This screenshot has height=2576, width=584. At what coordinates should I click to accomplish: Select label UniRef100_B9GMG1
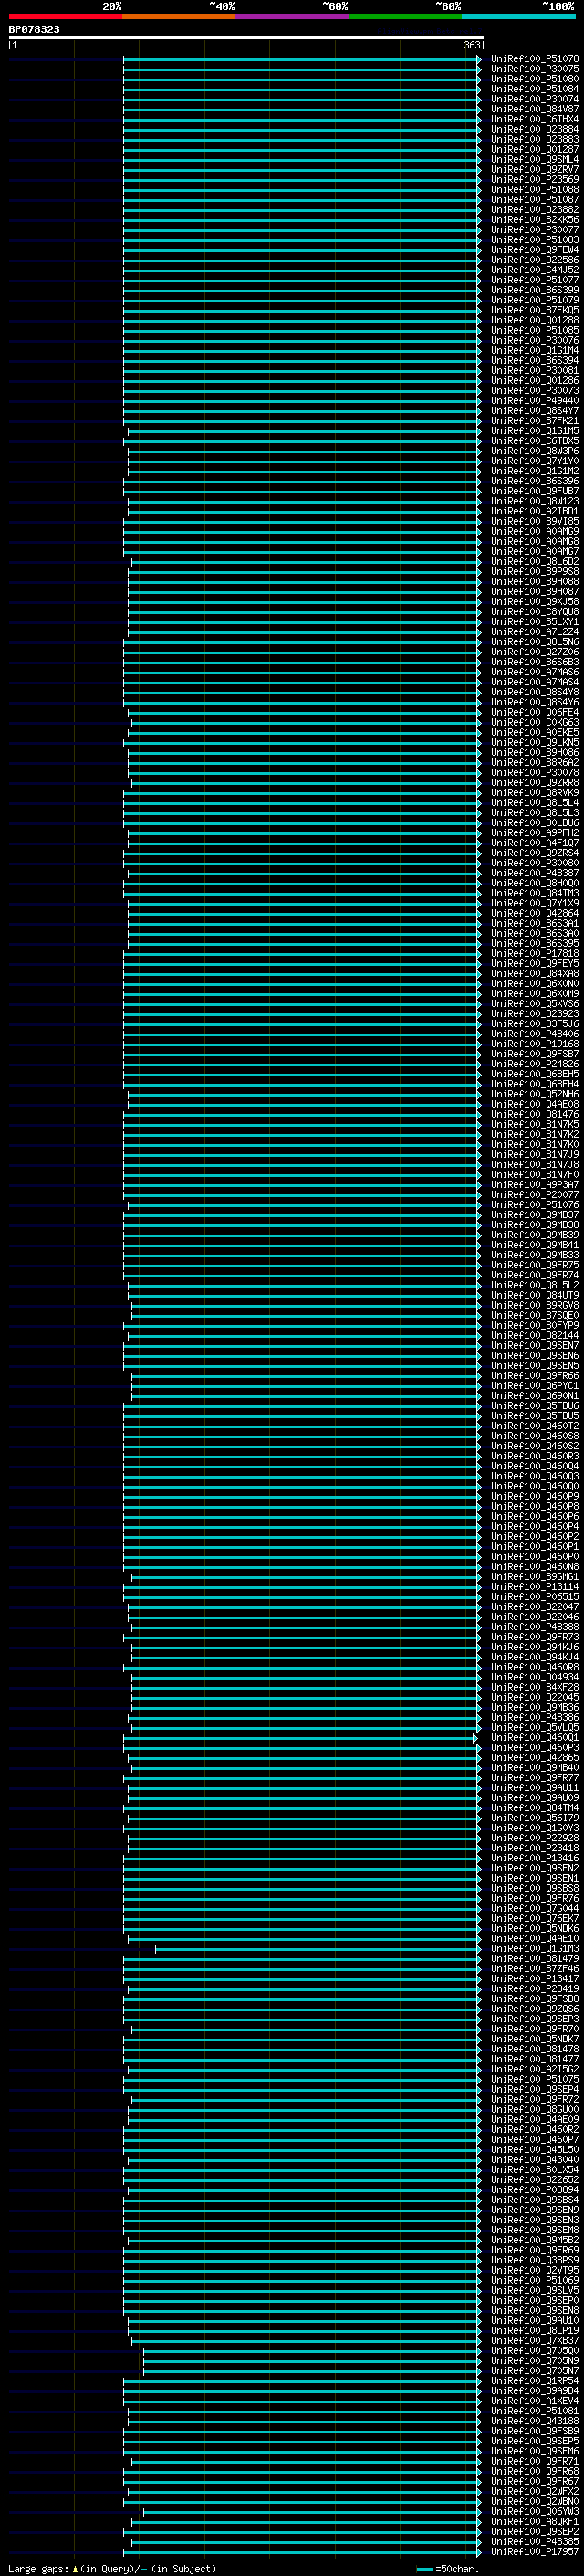tap(535, 1577)
